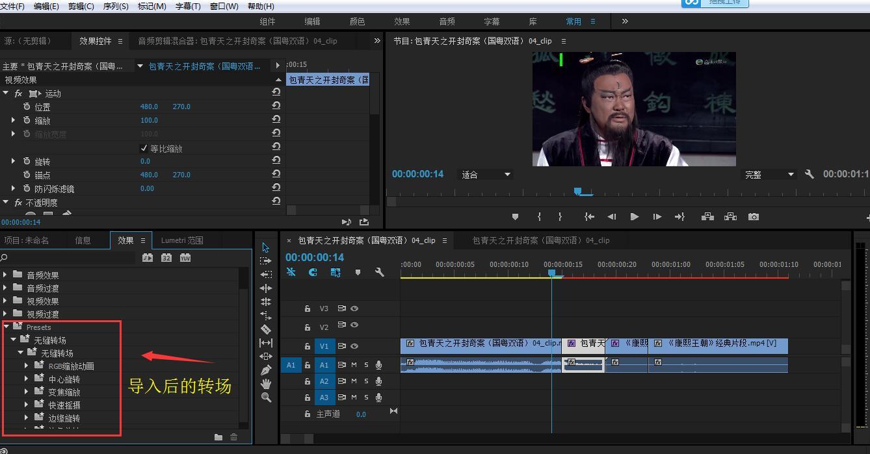This screenshot has width=870, height=454.
Task: Select the Selection tool arrow
Action: point(265,247)
